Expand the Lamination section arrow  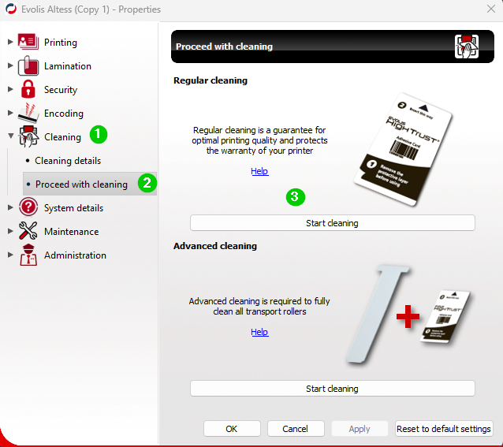(x=10, y=65)
